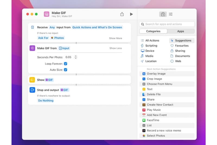The image size is (217, 145).
Task: Run the shortcut with the play button
Action: tap(131, 14)
